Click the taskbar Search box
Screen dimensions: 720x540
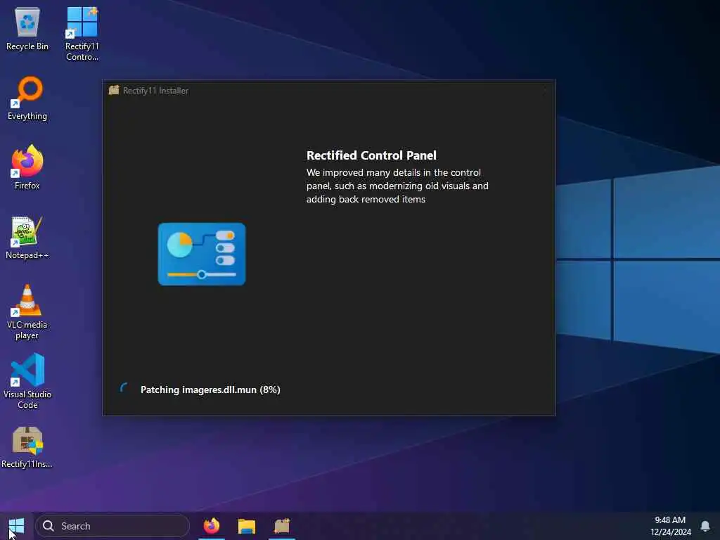[x=112, y=526]
